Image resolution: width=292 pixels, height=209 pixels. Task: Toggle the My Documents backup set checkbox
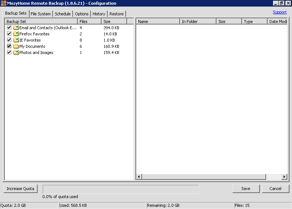(9, 46)
